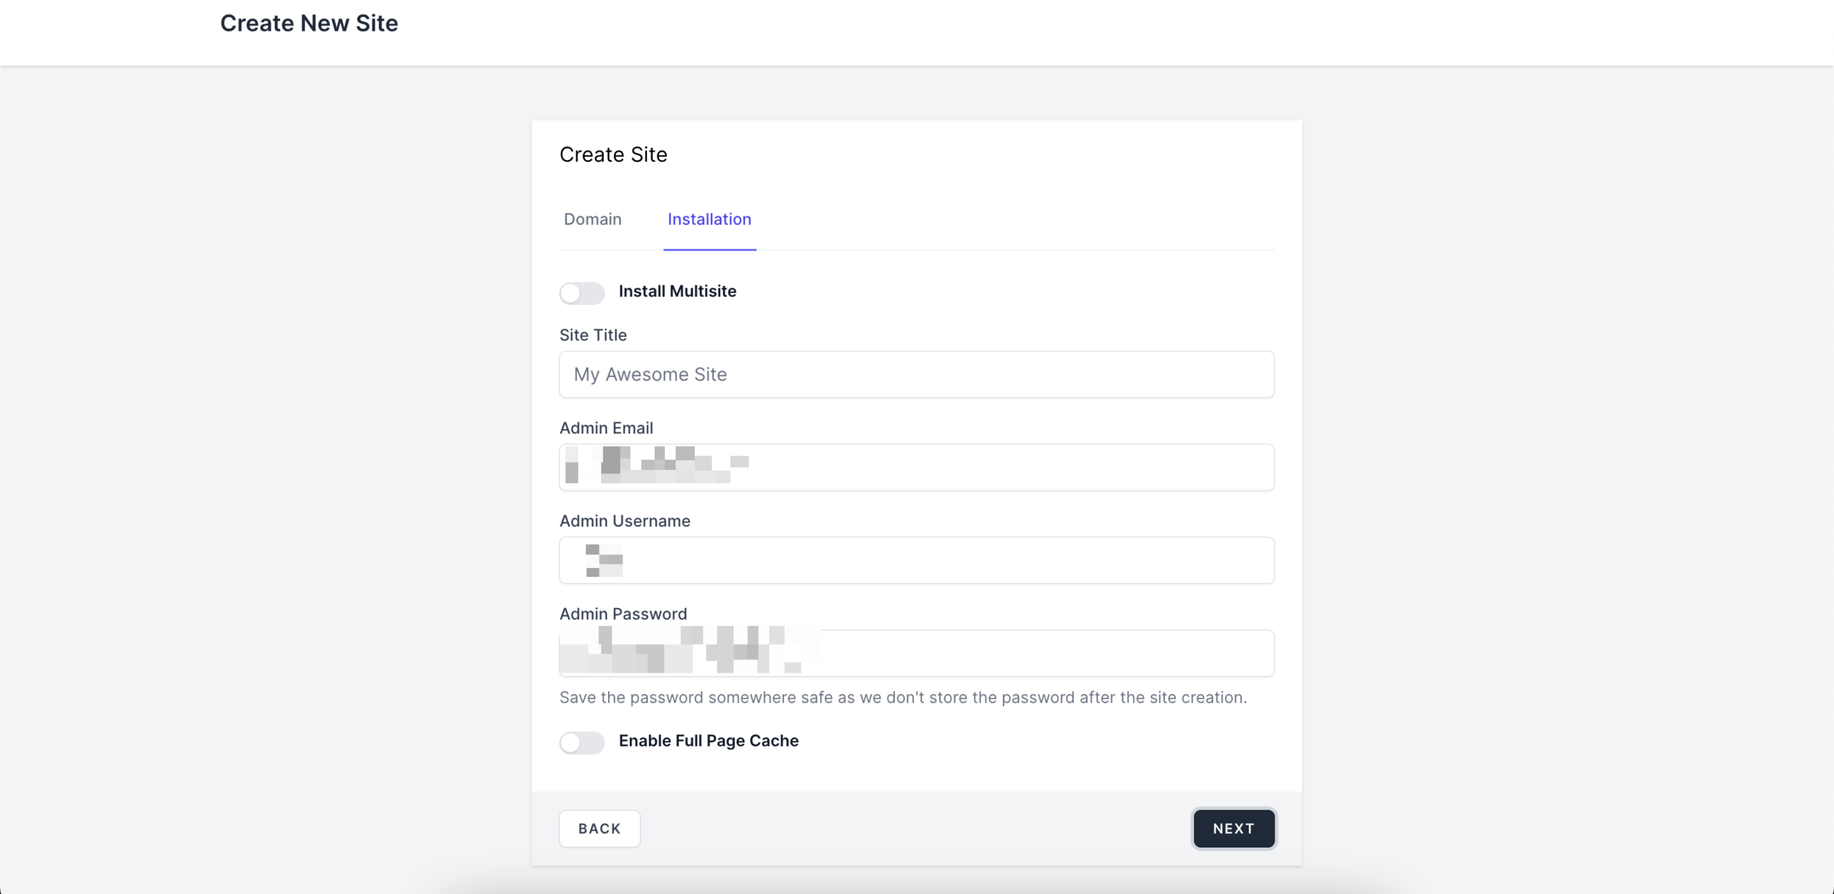Click the Admin Username label

625,521
